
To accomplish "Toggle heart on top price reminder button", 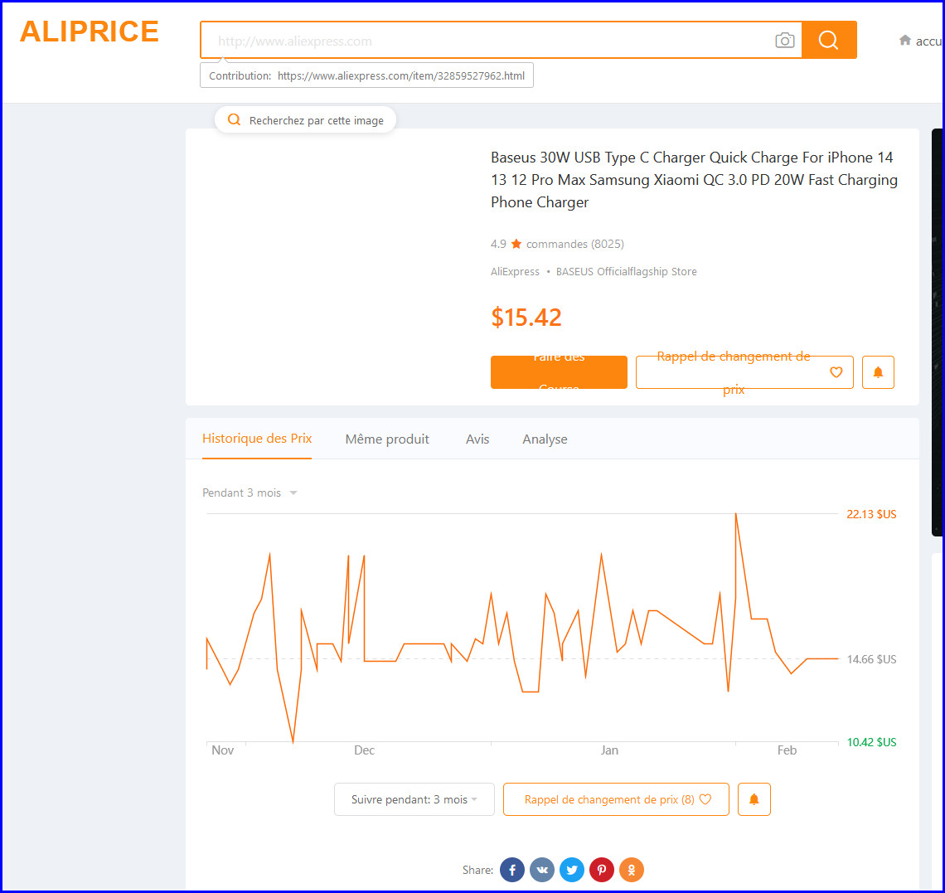I will [x=836, y=372].
